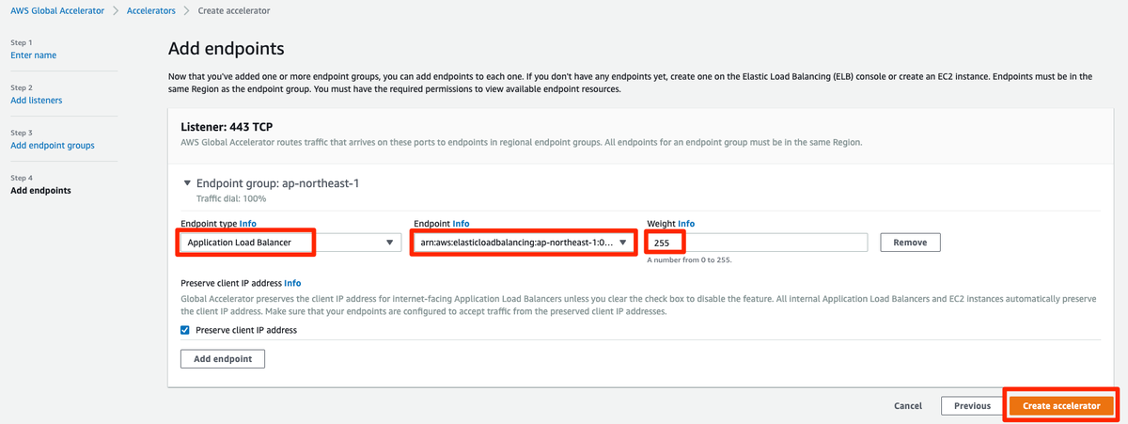Open the Weight Info link
1128x424 pixels.
click(x=686, y=224)
